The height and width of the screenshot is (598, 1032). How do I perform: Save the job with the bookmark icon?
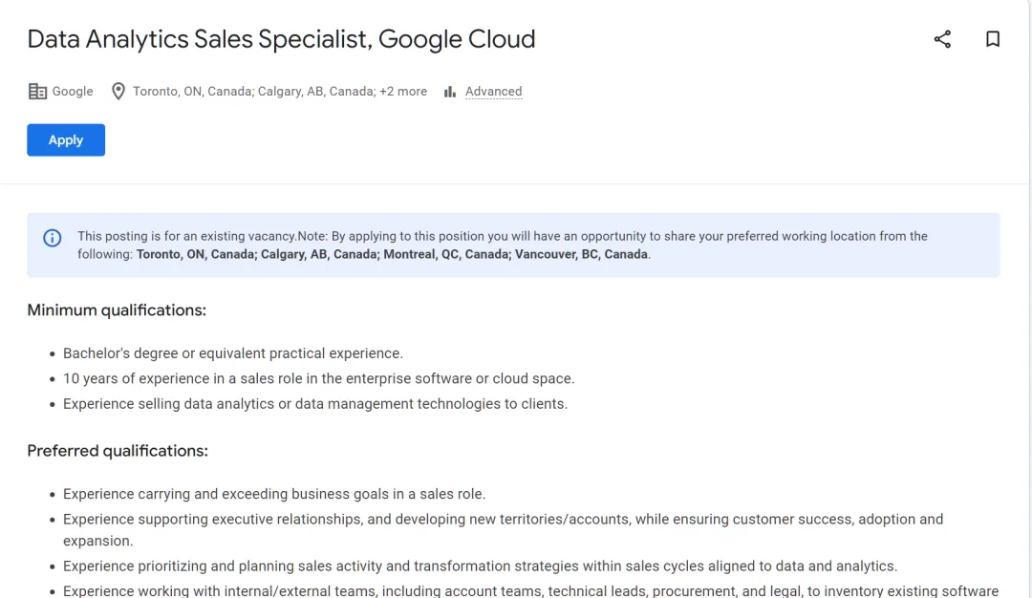pos(993,39)
